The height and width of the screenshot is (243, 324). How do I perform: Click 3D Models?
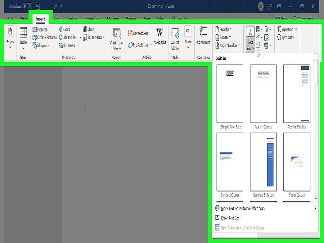click(x=69, y=37)
